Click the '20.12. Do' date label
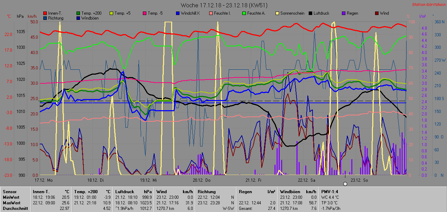Viewport: 447px width, 212px height. point(201,180)
